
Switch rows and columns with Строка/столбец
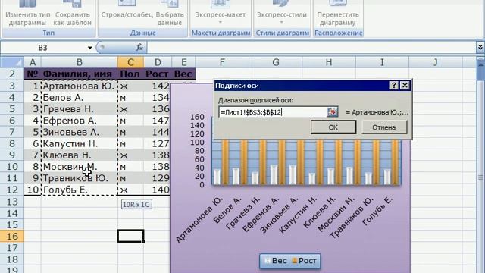(x=127, y=11)
